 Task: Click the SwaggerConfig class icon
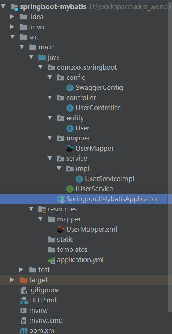tap(70, 88)
